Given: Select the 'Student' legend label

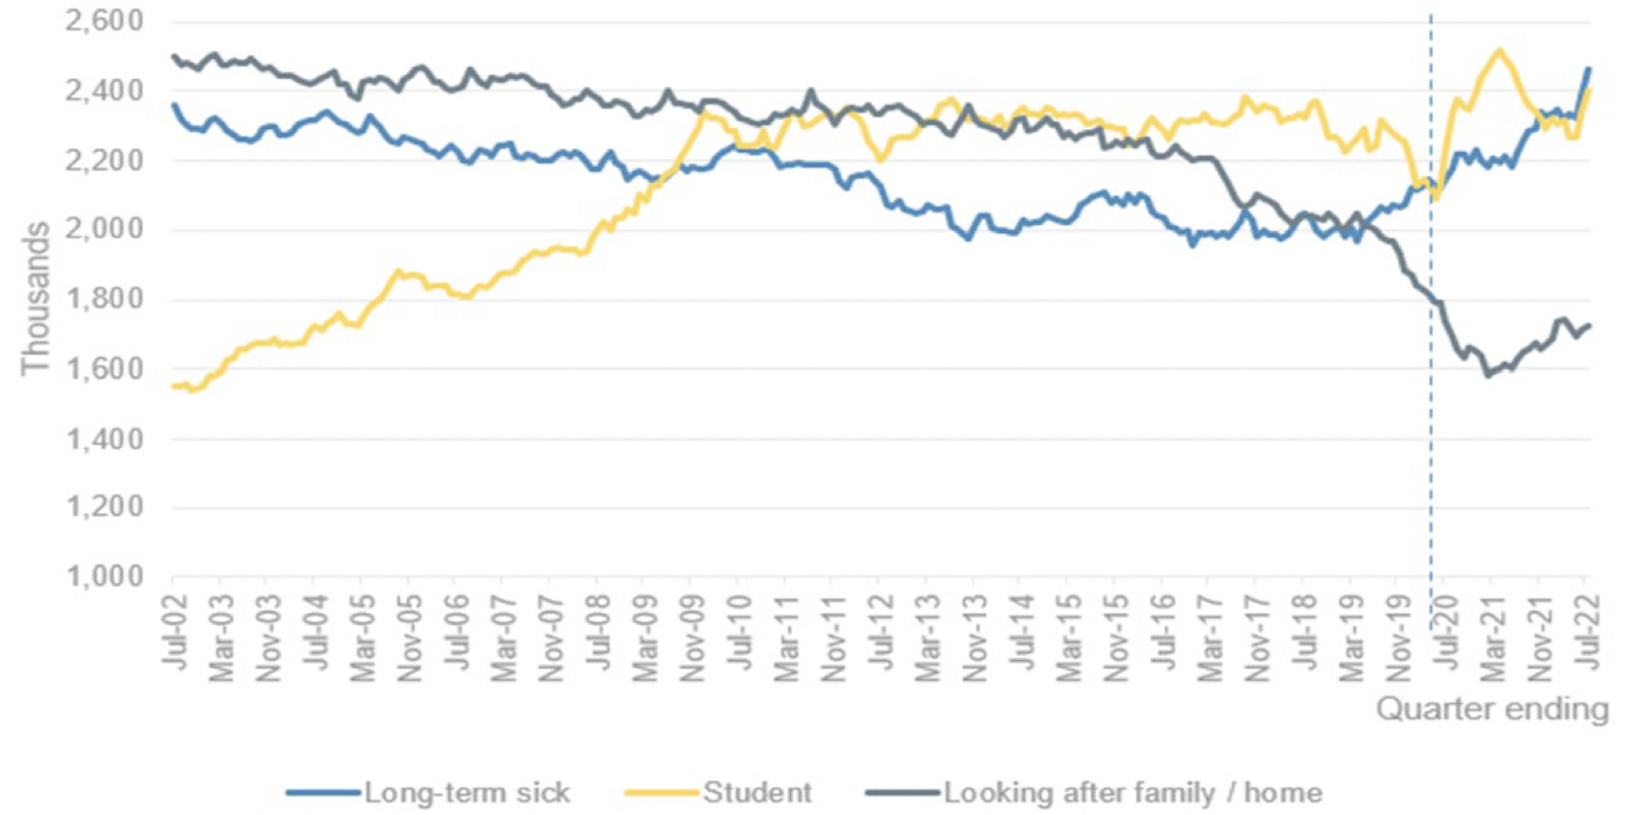Looking at the screenshot, I should 757,793.
